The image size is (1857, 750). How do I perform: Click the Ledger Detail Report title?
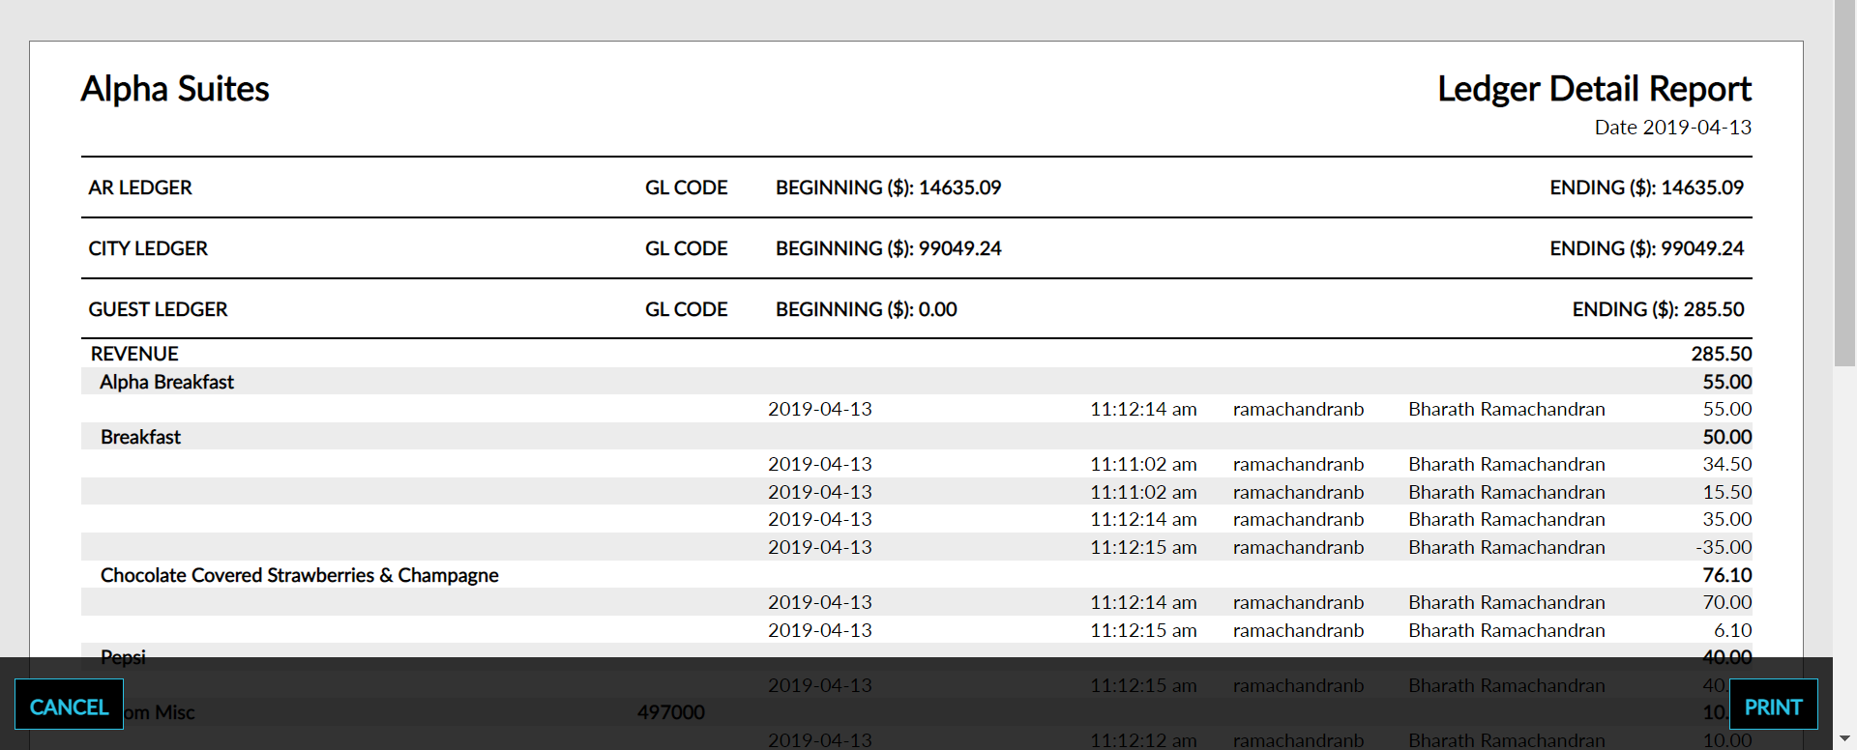point(1595,89)
